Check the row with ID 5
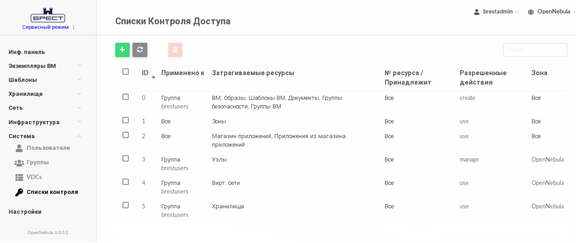 [x=127, y=206]
